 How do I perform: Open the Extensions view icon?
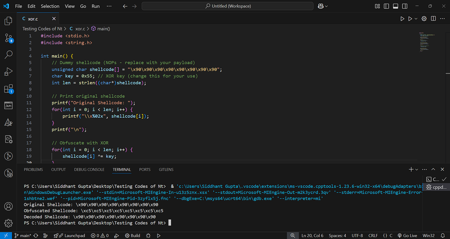click(8, 89)
